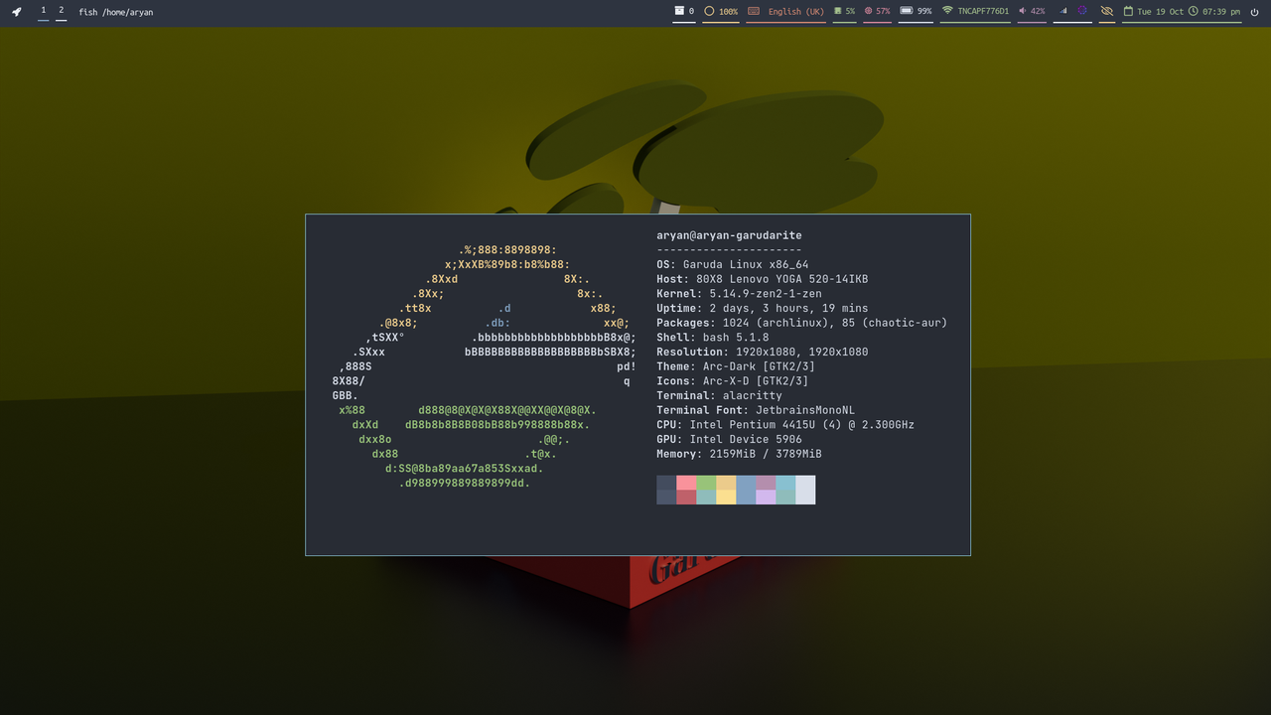Click the brightness circle icon

click(x=709, y=11)
